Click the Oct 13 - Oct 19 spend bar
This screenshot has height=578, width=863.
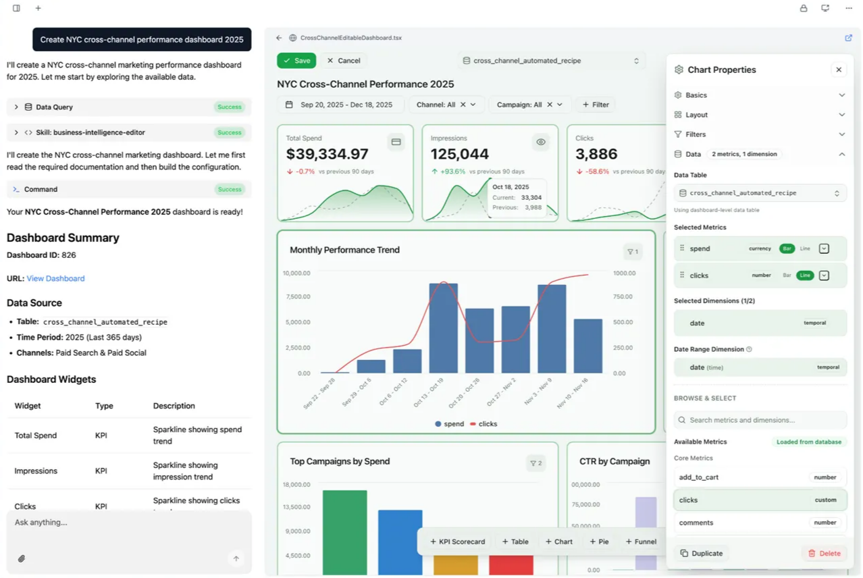tap(443, 328)
